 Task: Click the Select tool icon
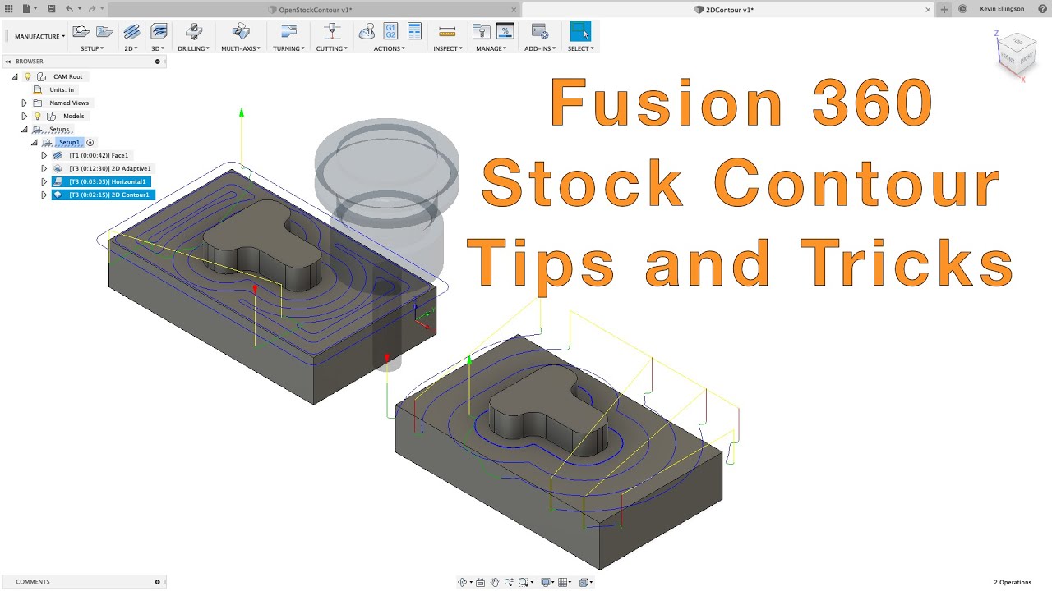coord(580,32)
